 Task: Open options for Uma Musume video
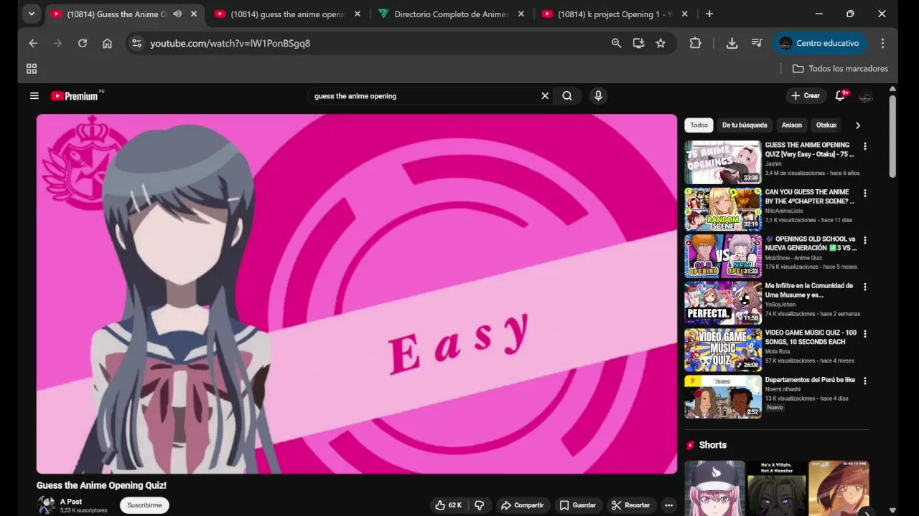[x=864, y=287]
